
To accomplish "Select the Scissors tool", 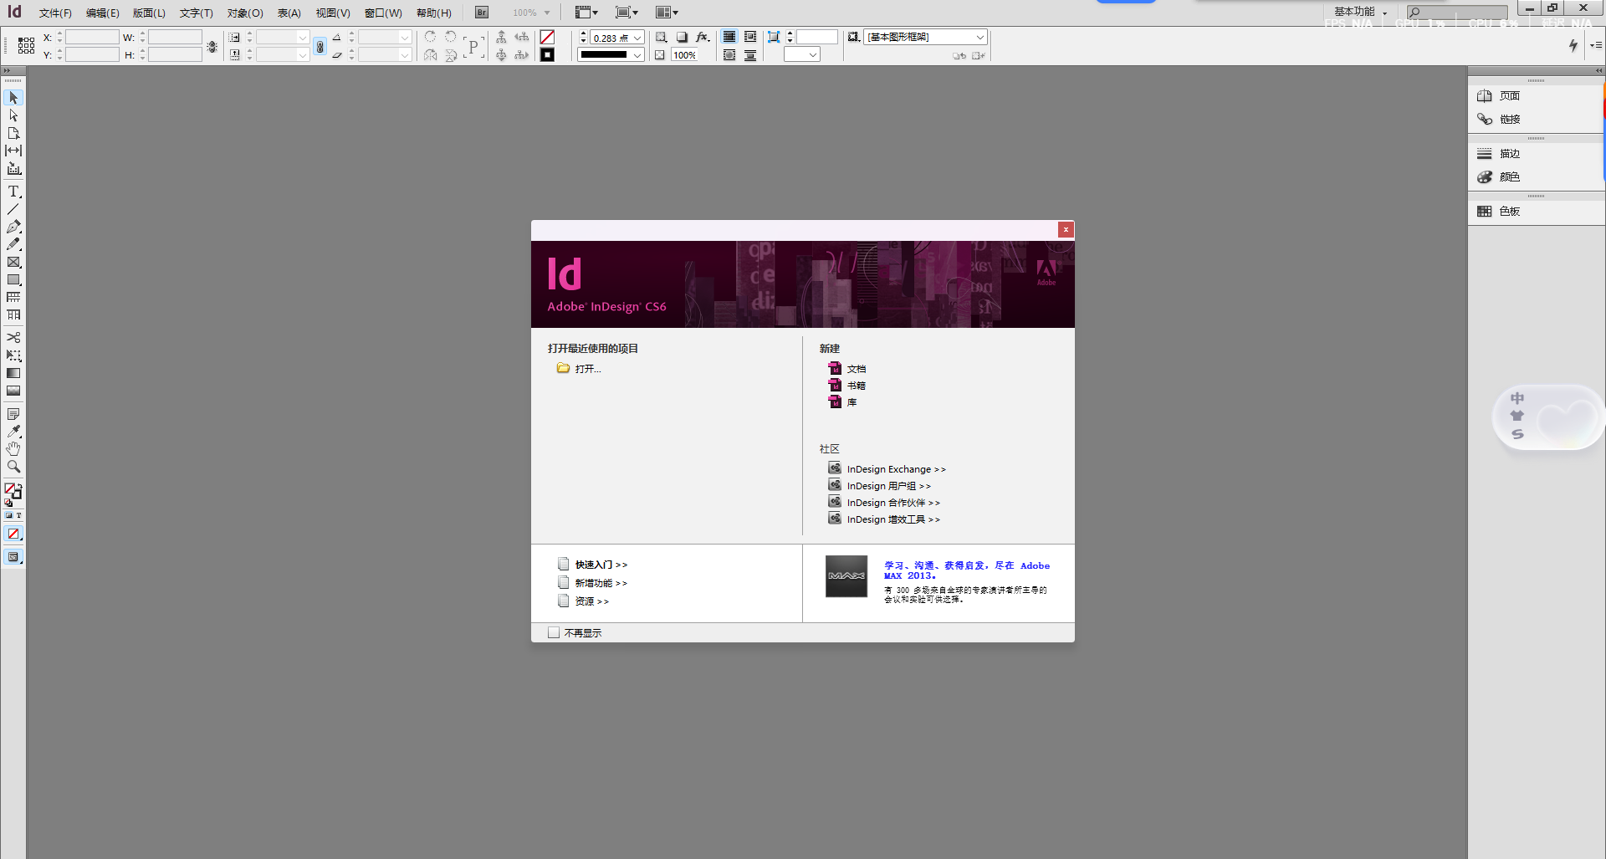I will tap(13, 336).
